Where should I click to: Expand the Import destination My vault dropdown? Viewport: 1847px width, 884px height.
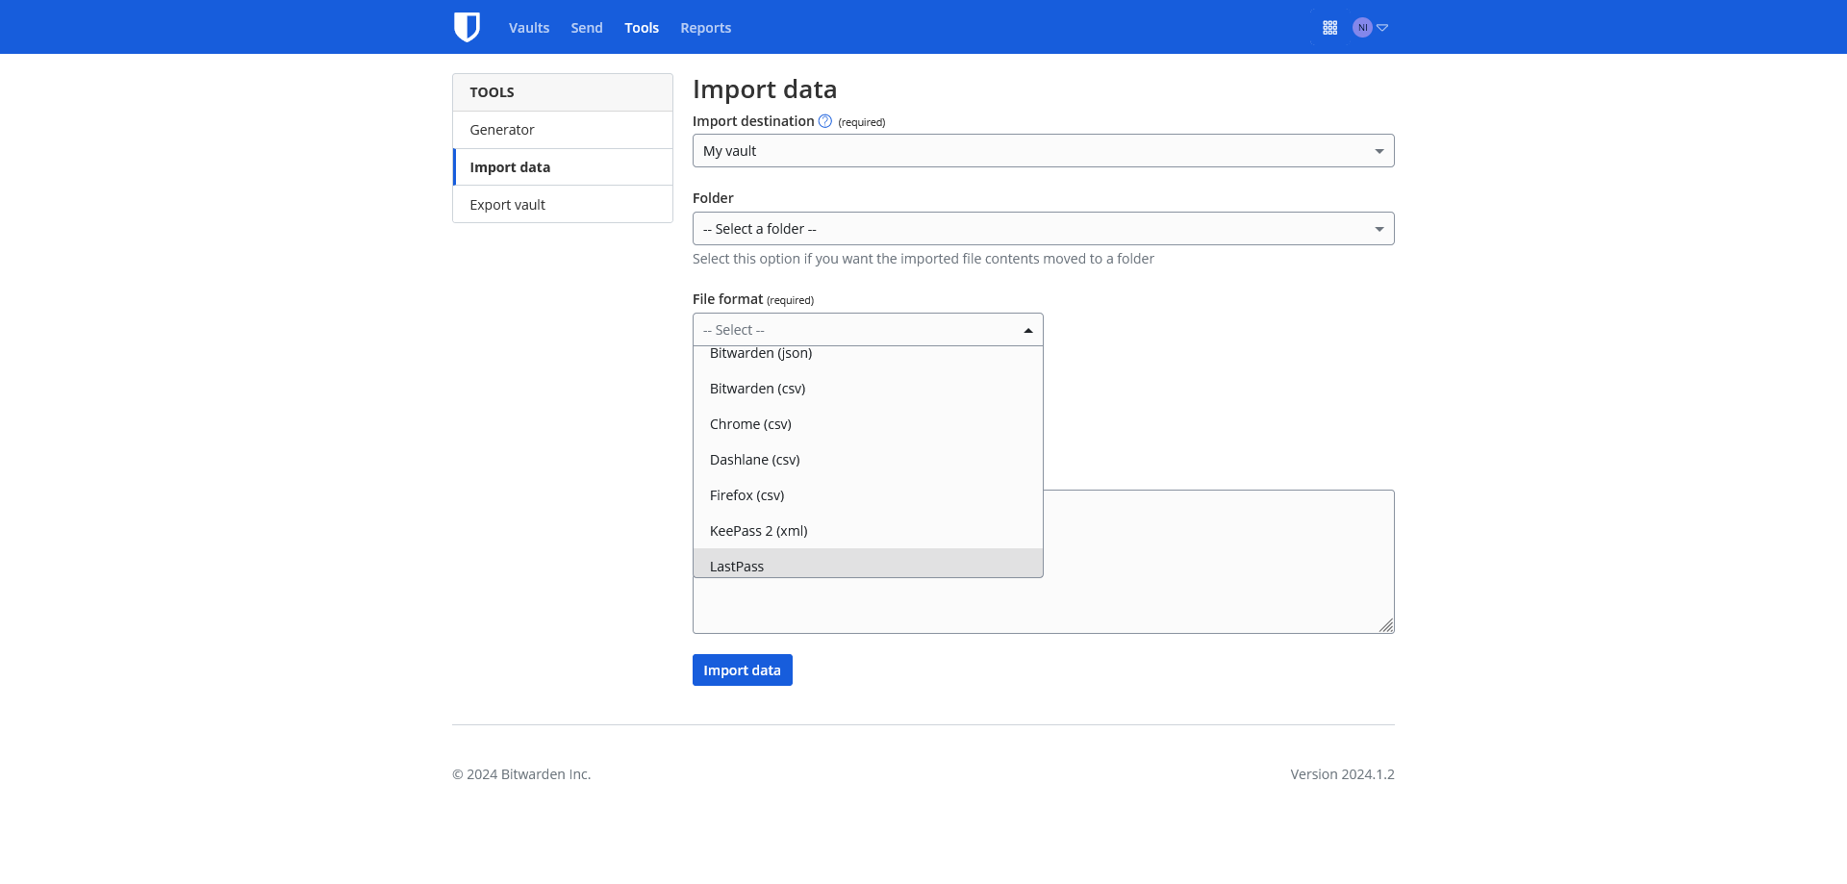click(x=1043, y=151)
